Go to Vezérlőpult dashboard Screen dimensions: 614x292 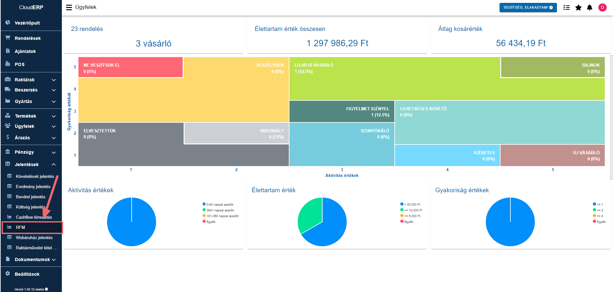coord(27,23)
